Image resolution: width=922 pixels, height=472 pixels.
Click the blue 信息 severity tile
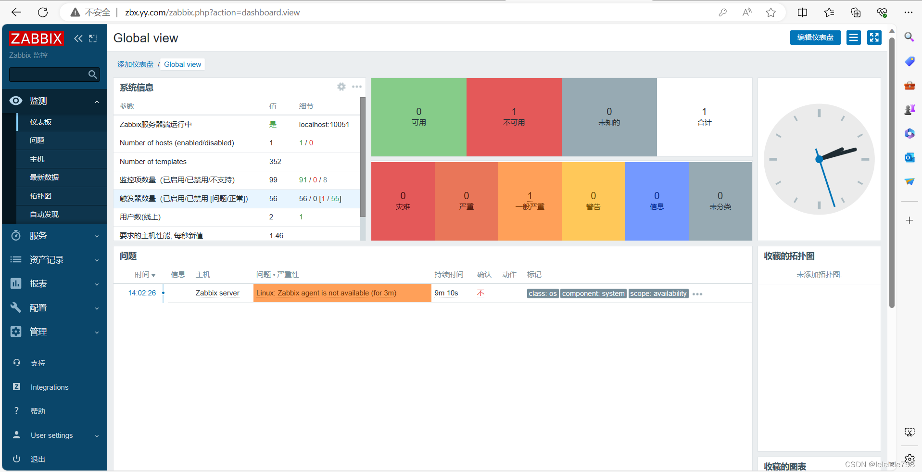657,201
